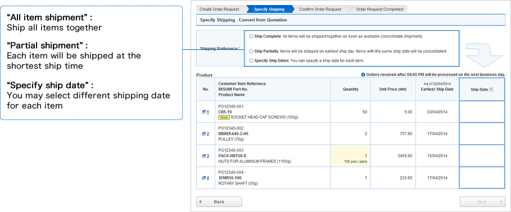The height and width of the screenshot is (212, 511).
Task: Open the Confirm Order Request step
Action: [x=320, y=10]
